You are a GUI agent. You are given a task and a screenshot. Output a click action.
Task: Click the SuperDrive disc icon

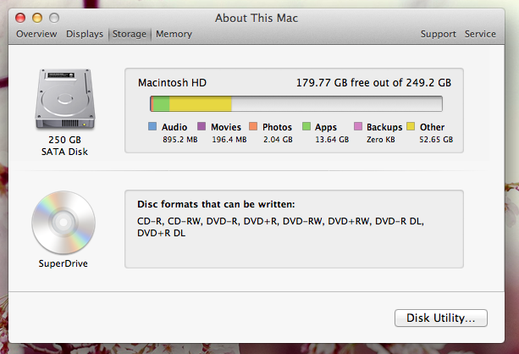click(63, 223)
